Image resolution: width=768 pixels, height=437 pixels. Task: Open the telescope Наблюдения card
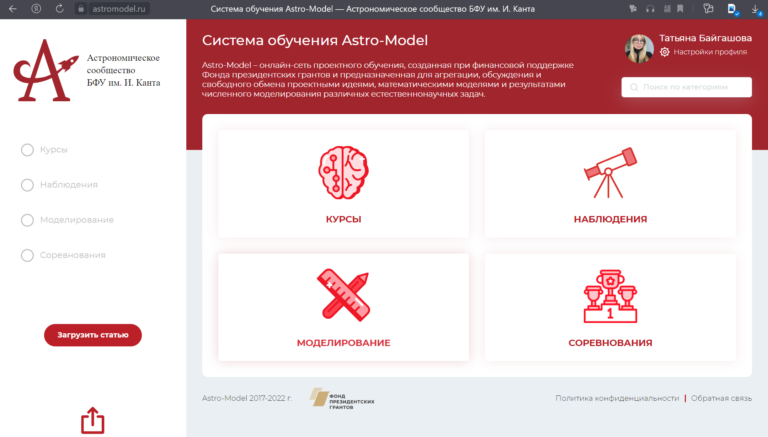click(x=610, y=184)
